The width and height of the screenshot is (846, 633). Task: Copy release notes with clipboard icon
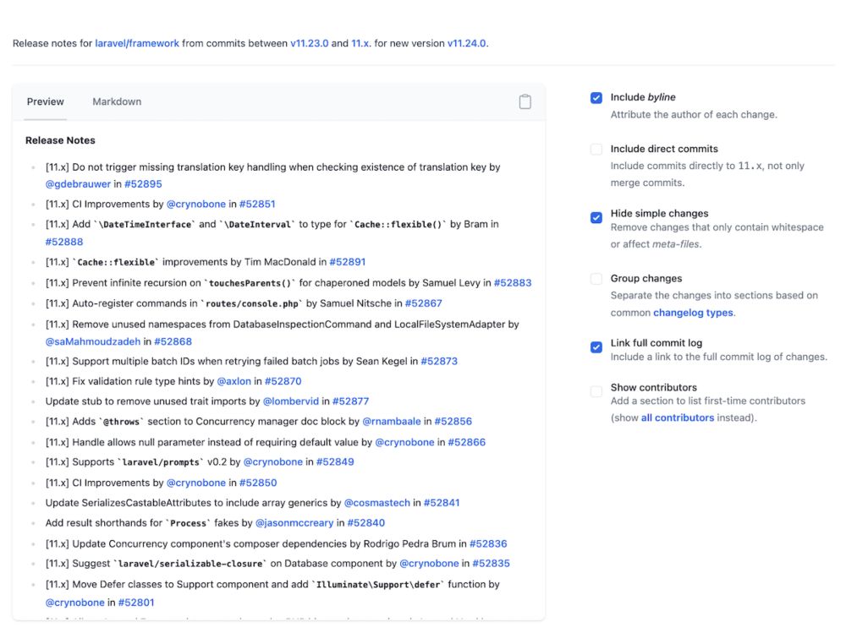[525, 101]
